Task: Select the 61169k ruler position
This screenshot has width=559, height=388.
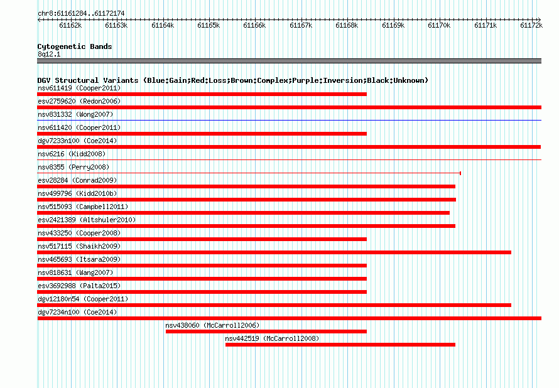Action: point(393,25)
